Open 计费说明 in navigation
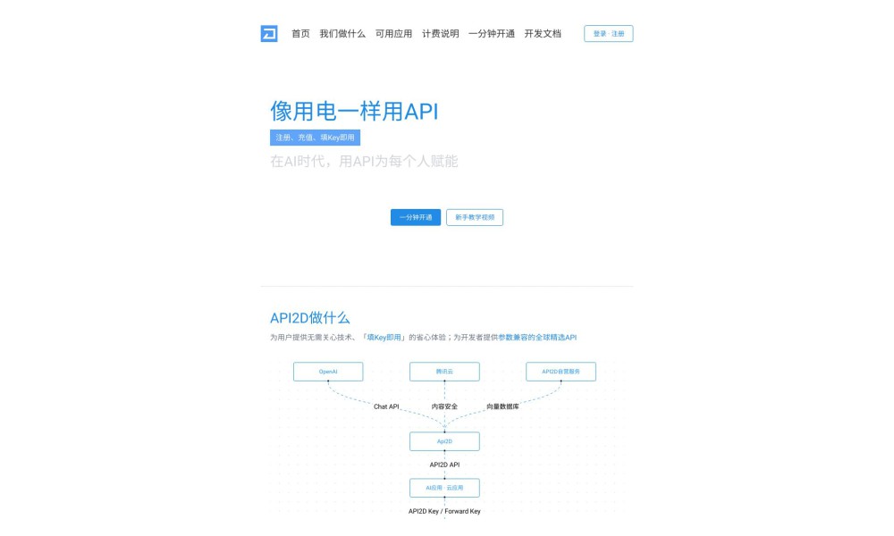The width and height of the screenshot is (894, 536). 440,34
